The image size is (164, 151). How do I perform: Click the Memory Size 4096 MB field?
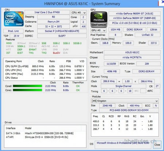pyautogui.click(x=112, y=71)
